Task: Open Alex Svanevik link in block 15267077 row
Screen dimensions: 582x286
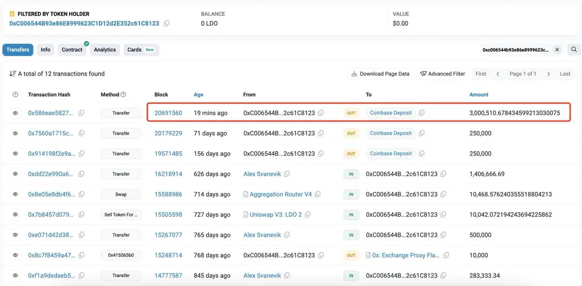Action: click(262, 235)
